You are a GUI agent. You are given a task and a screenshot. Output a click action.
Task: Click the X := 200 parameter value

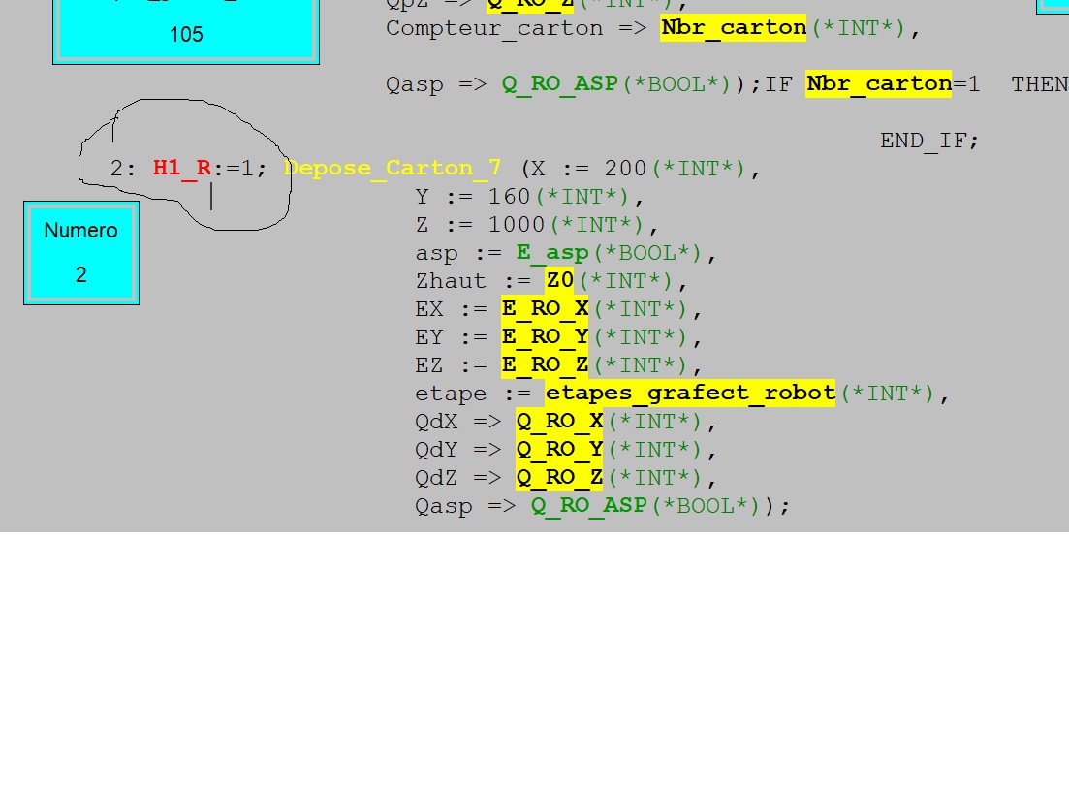[x=625, y=169]
